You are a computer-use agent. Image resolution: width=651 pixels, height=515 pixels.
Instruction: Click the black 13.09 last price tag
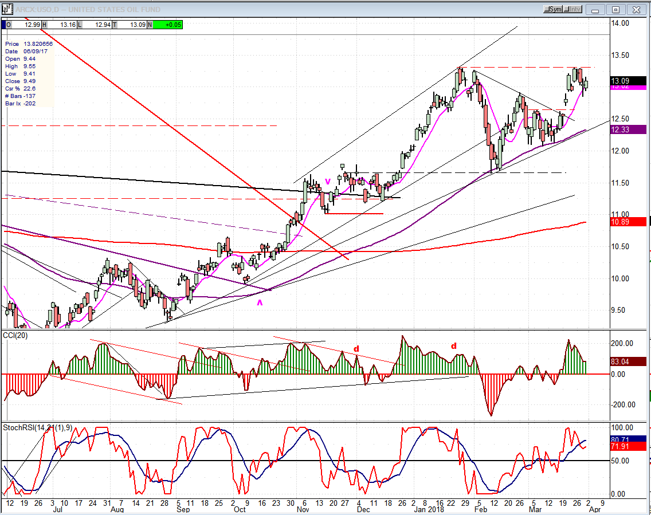[x=629, y=81]
